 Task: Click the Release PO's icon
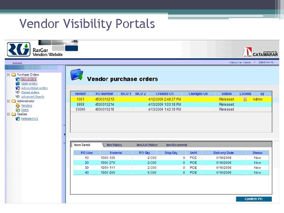18,119
